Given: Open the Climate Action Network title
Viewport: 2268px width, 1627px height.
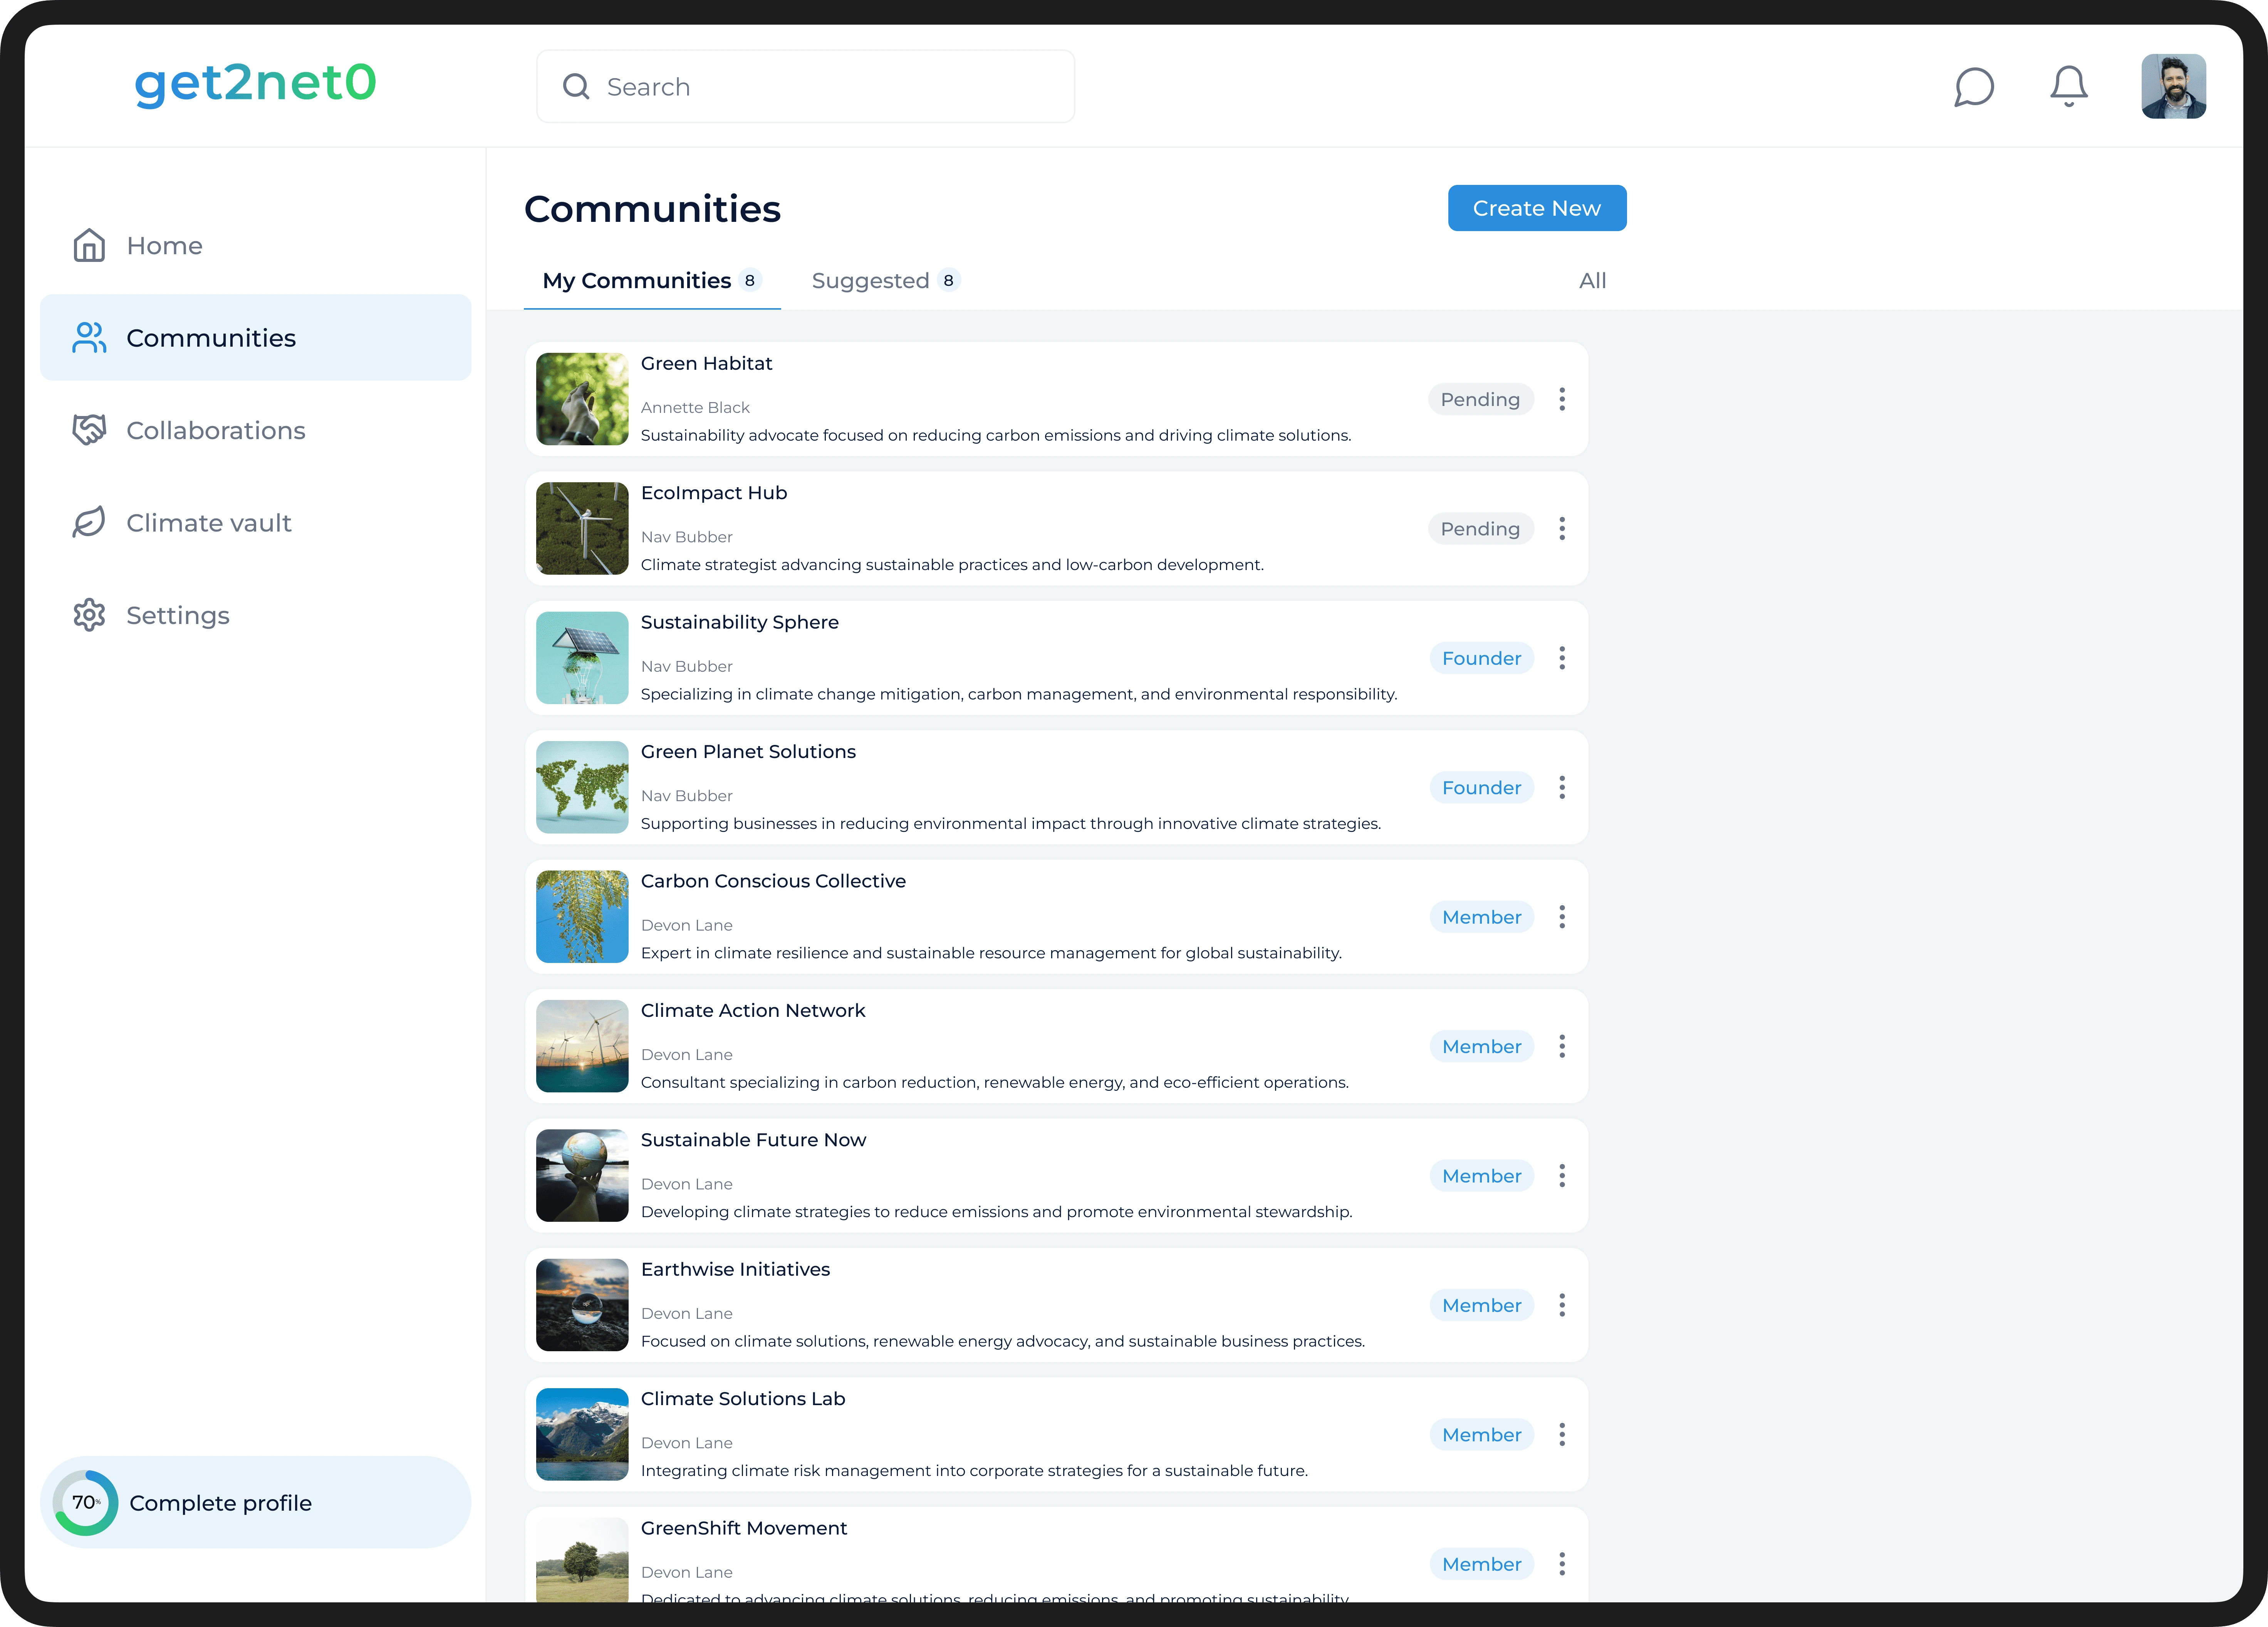Looking at the screenshot, I should tap(753, 1011).
